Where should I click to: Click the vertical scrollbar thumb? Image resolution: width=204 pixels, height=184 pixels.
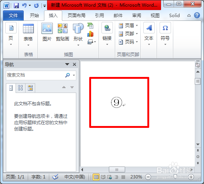pyautogui.click(x=198, y=81)
